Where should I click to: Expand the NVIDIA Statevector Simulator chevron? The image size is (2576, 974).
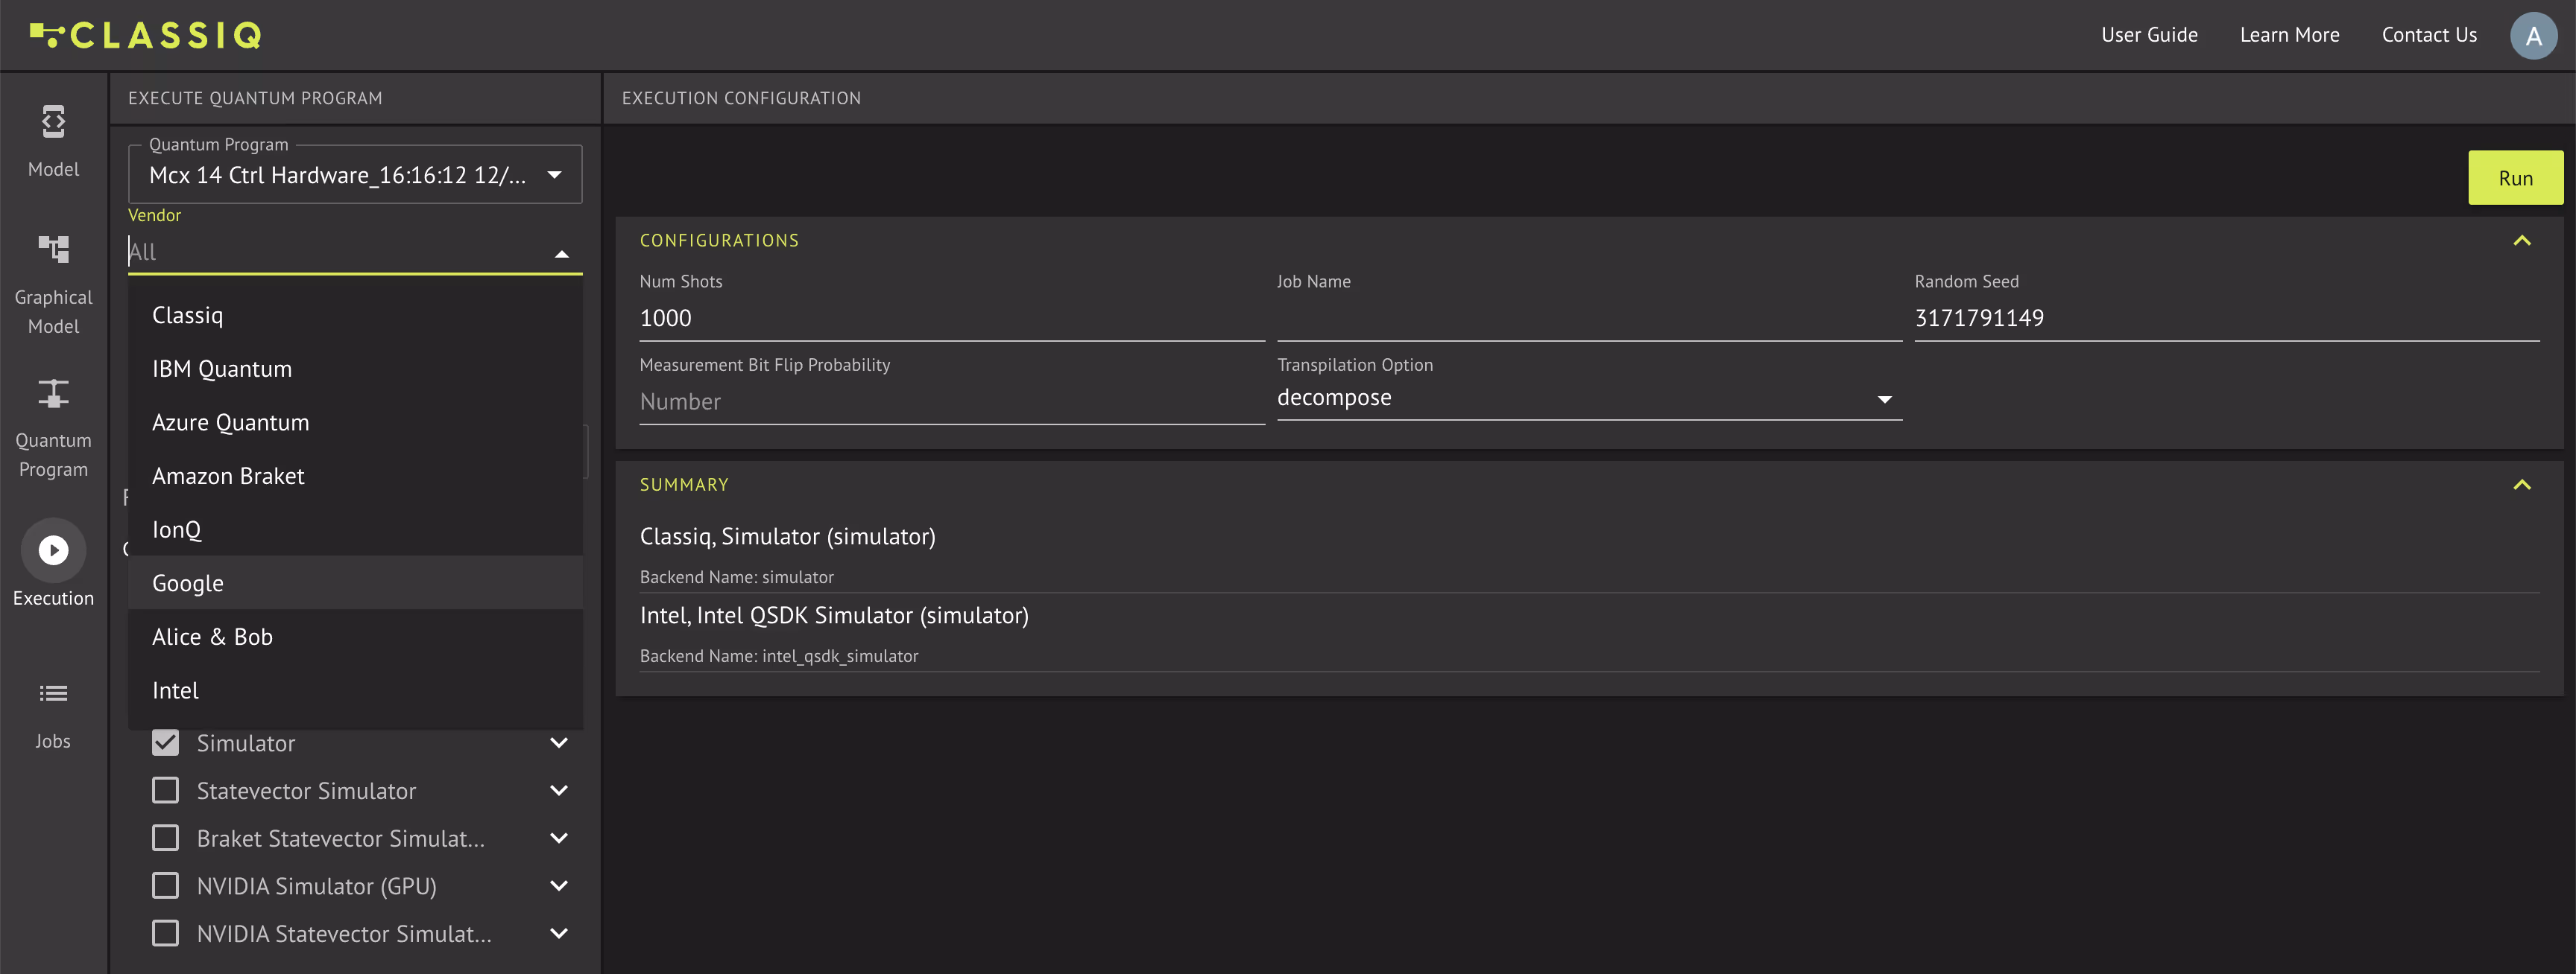click(x=559, y=933)
